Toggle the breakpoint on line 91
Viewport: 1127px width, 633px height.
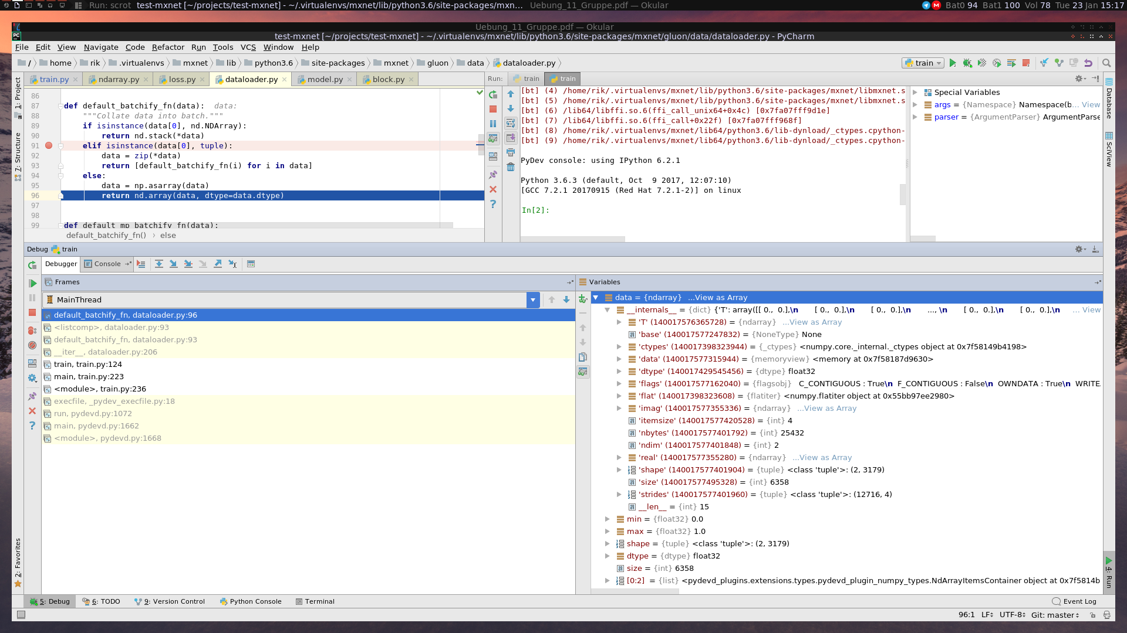(49, 146)
